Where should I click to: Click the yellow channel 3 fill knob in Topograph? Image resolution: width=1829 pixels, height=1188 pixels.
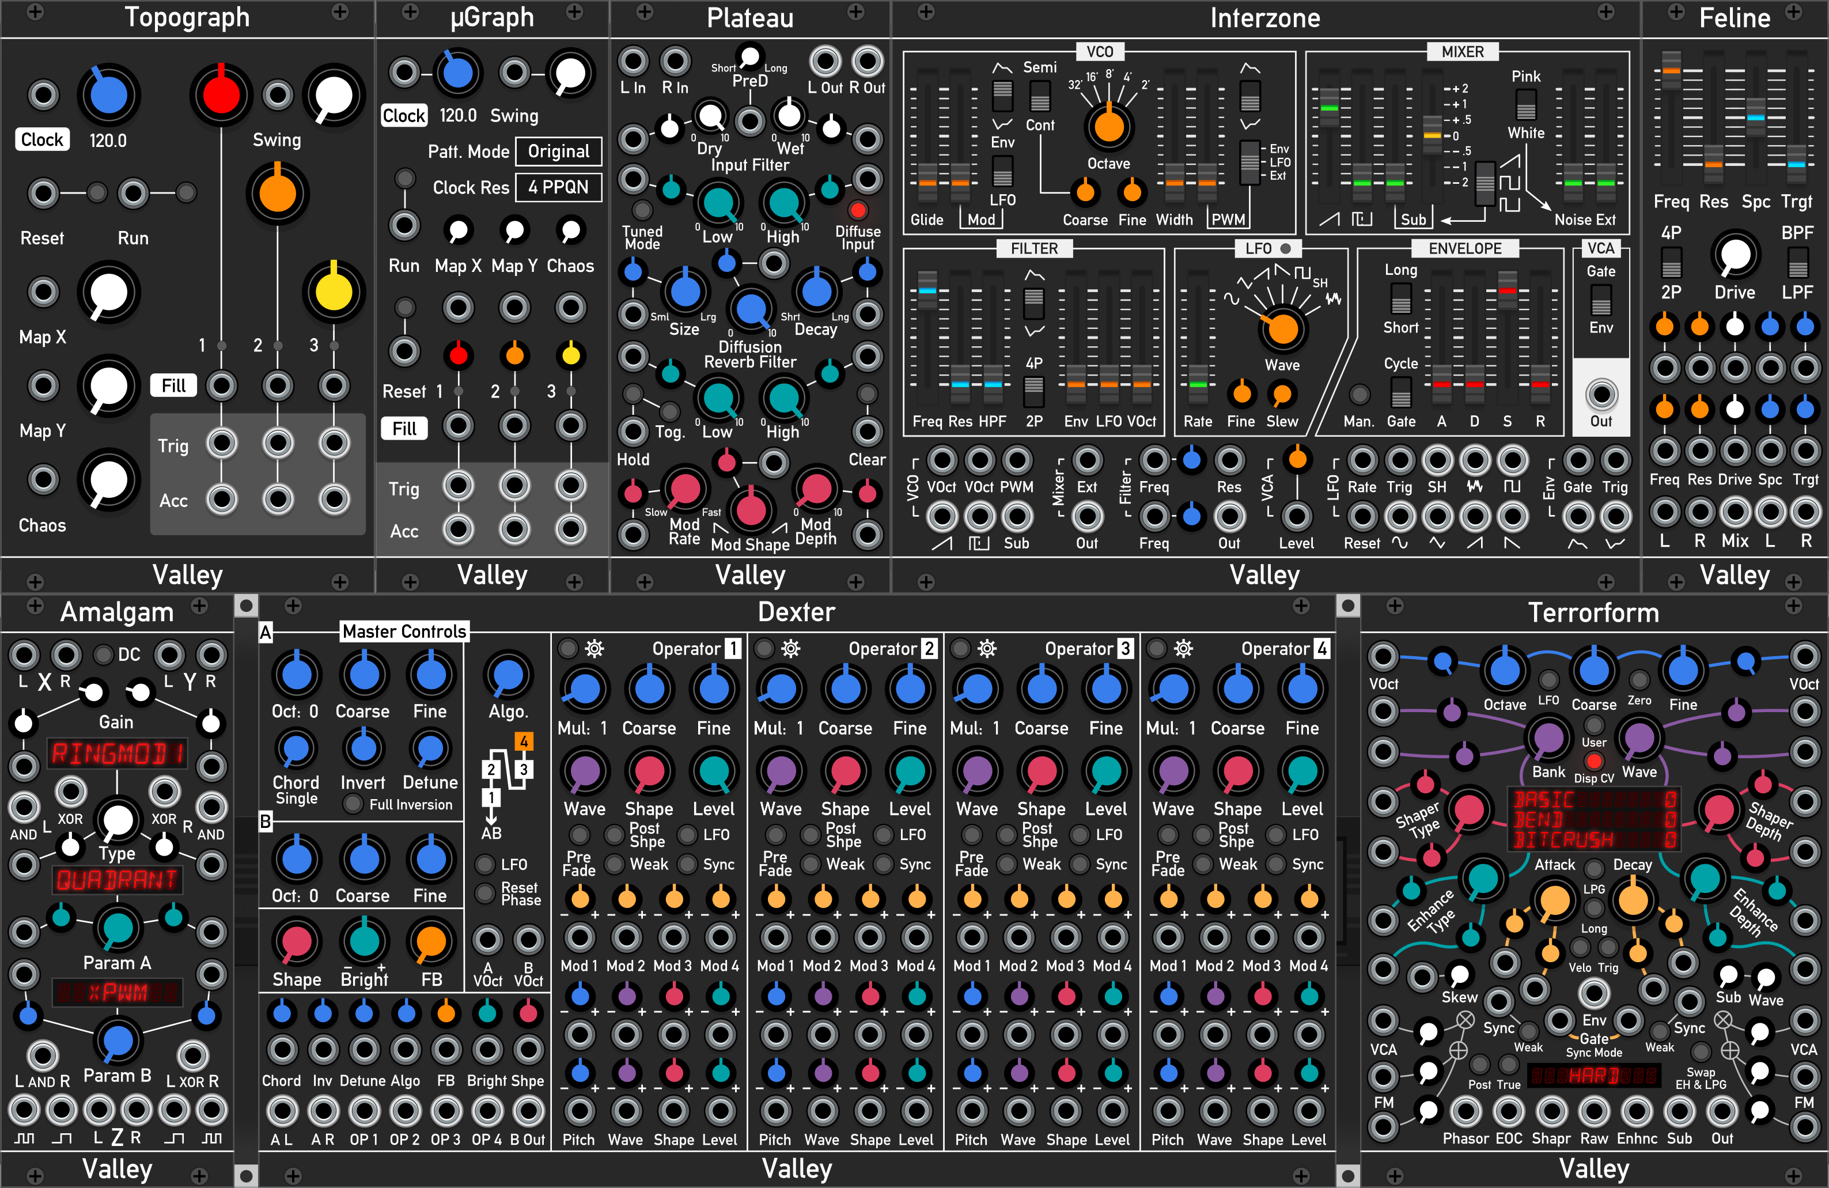click(x=334, y=292)
